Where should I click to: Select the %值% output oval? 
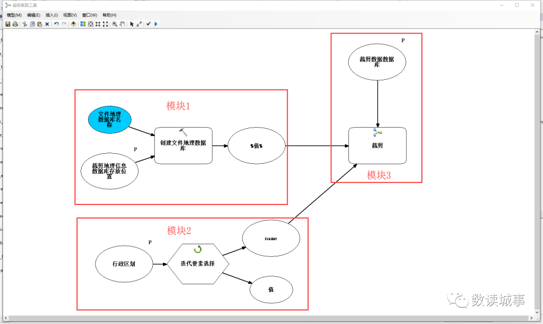[x=256, y=146]
